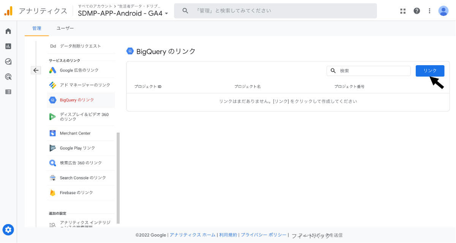
Task: Open アナリティクス ホーム footer link
Action: [x=193, y=235]
